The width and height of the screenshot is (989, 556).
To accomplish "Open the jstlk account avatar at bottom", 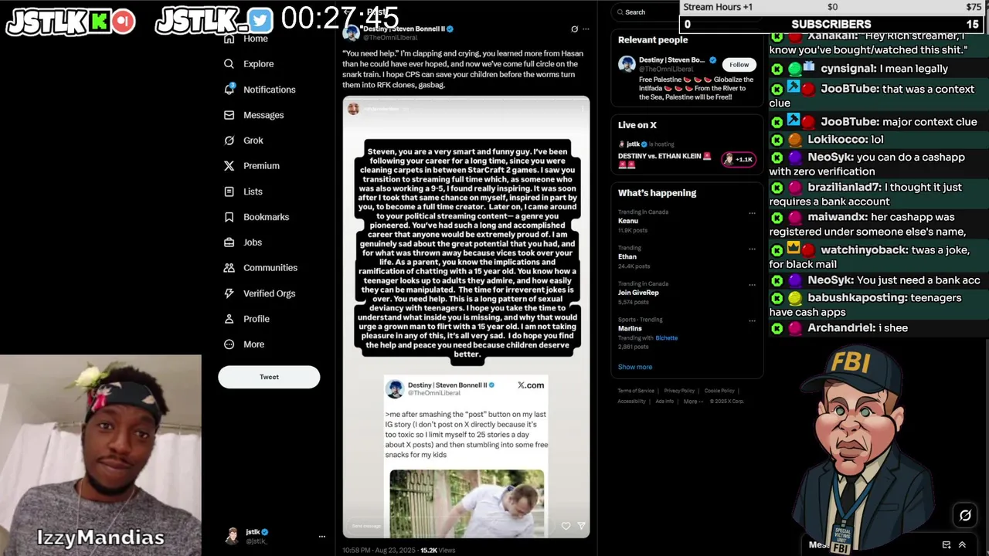I will (232, 536).
